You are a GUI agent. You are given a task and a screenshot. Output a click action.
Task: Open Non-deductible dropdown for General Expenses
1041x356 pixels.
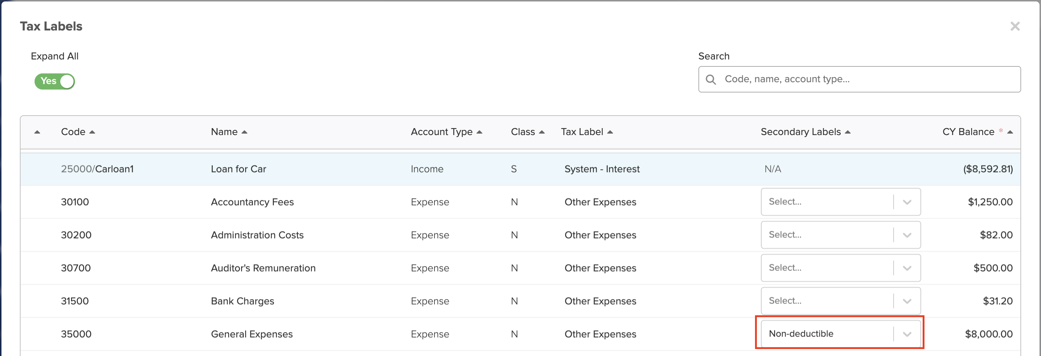point(841,334)
